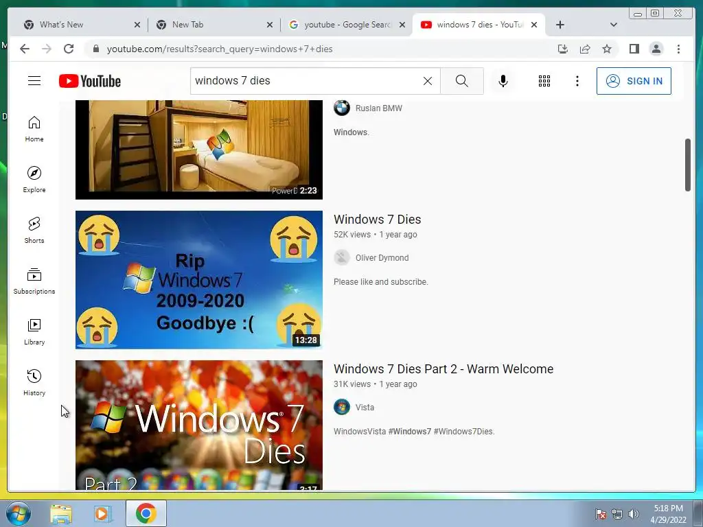Go back with the browser back arrow
Viewport: 703px width, 527px height.
[x=25, y=49]
